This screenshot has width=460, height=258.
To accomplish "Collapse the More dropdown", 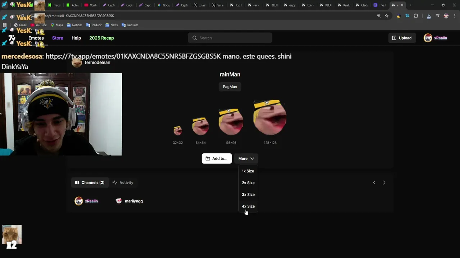I will pos(246,158).
